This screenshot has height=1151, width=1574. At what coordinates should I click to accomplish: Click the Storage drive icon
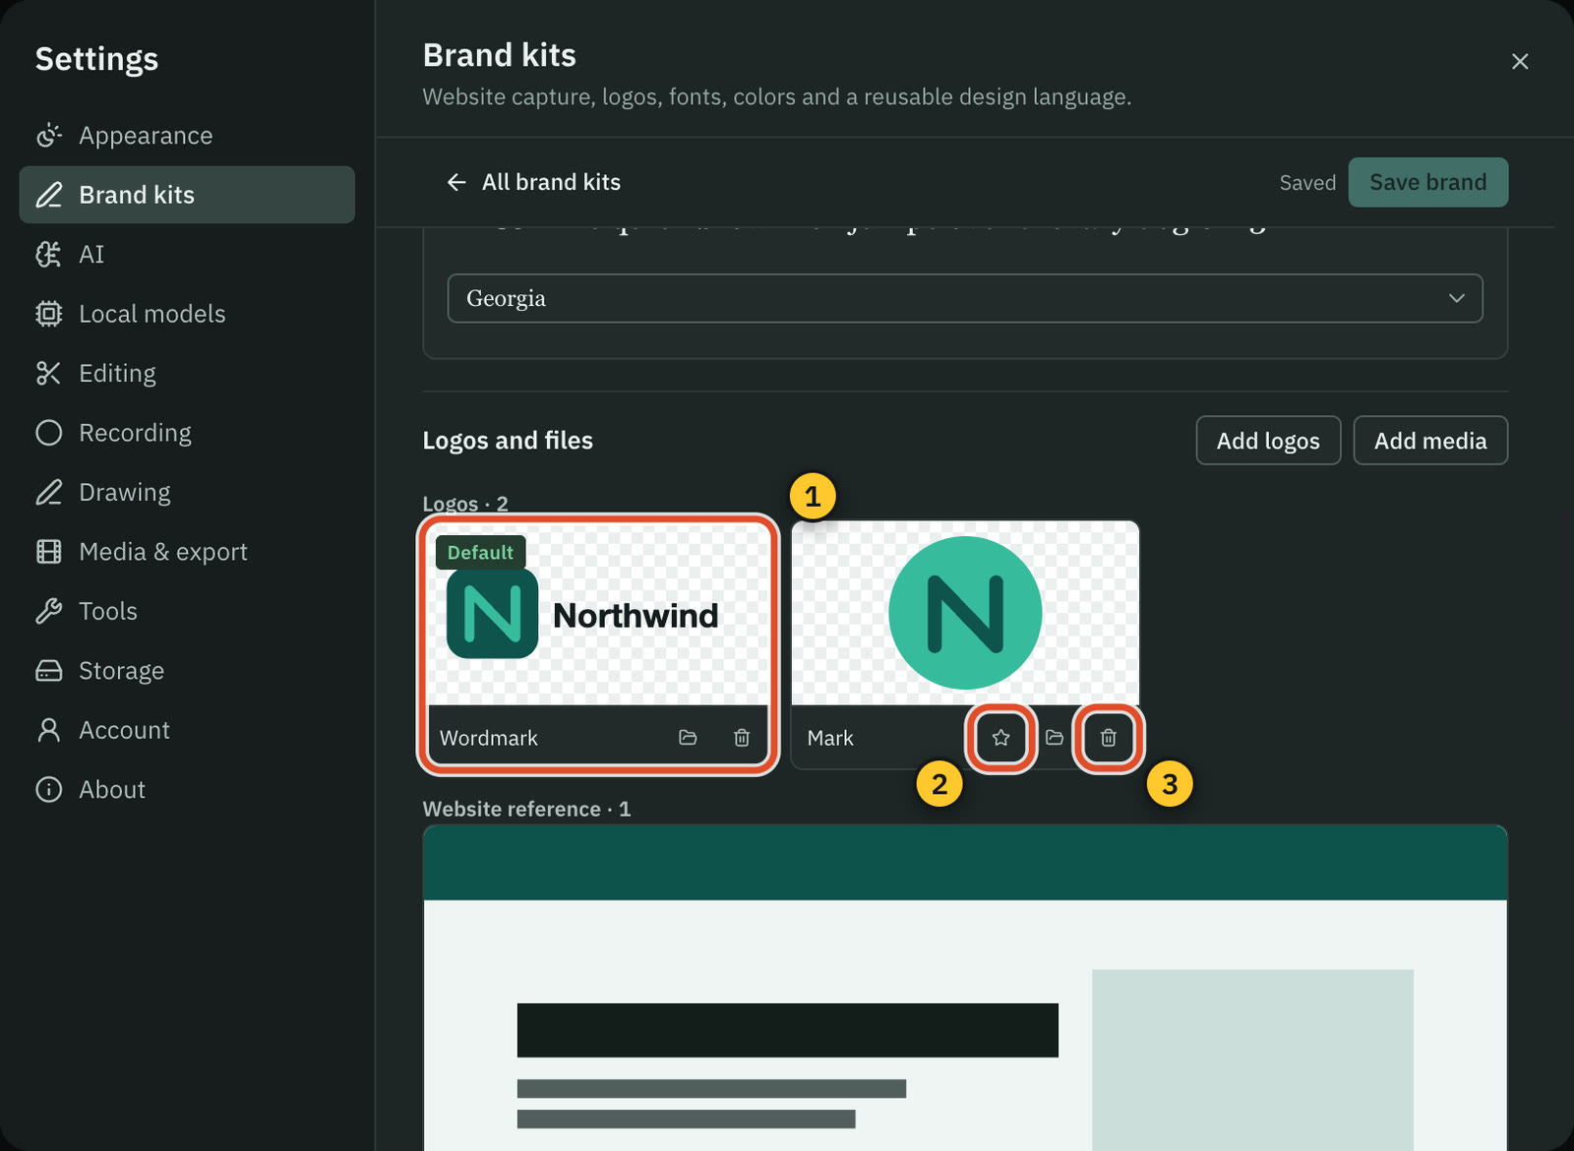click(x=48, y=671)
